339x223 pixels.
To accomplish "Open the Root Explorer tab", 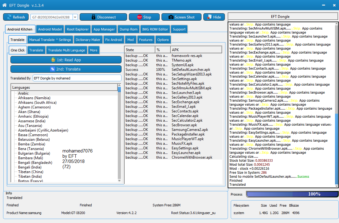I will (x=78, y=29).
